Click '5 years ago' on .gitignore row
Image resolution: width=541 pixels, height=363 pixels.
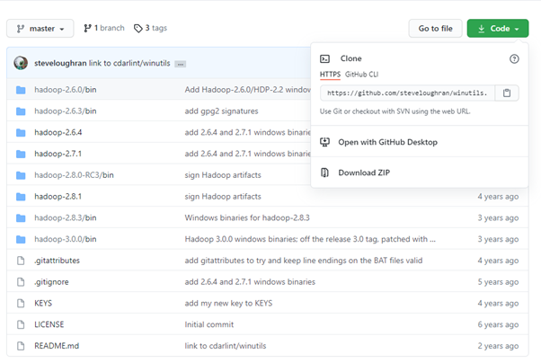point(498,282)
